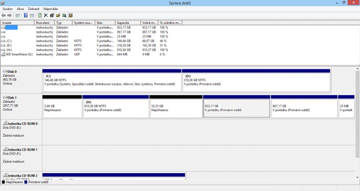Click the last toolbar settings icon
The image size is (360, 191).
coord(70,15)
